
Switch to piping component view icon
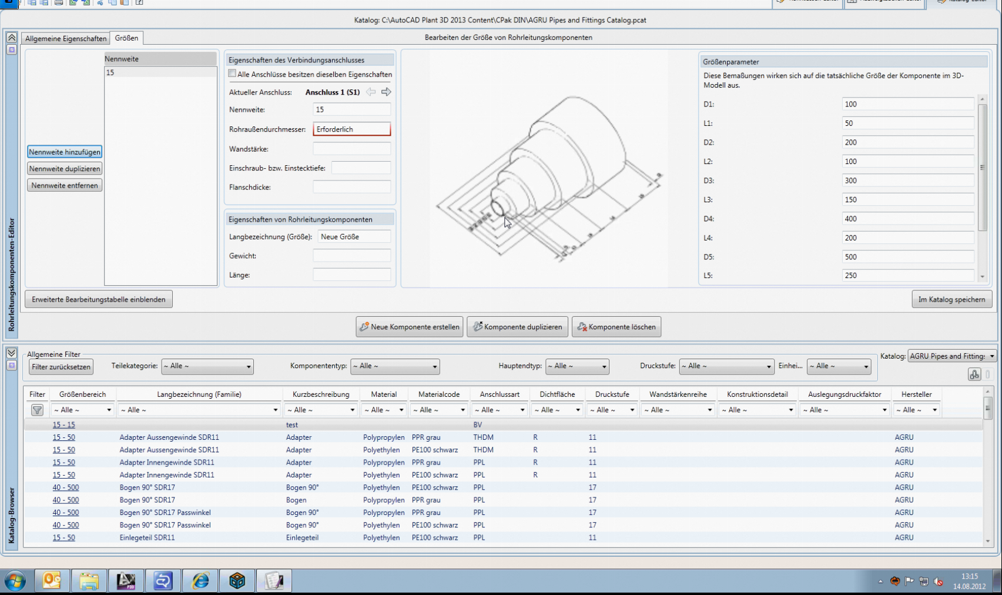974,375
